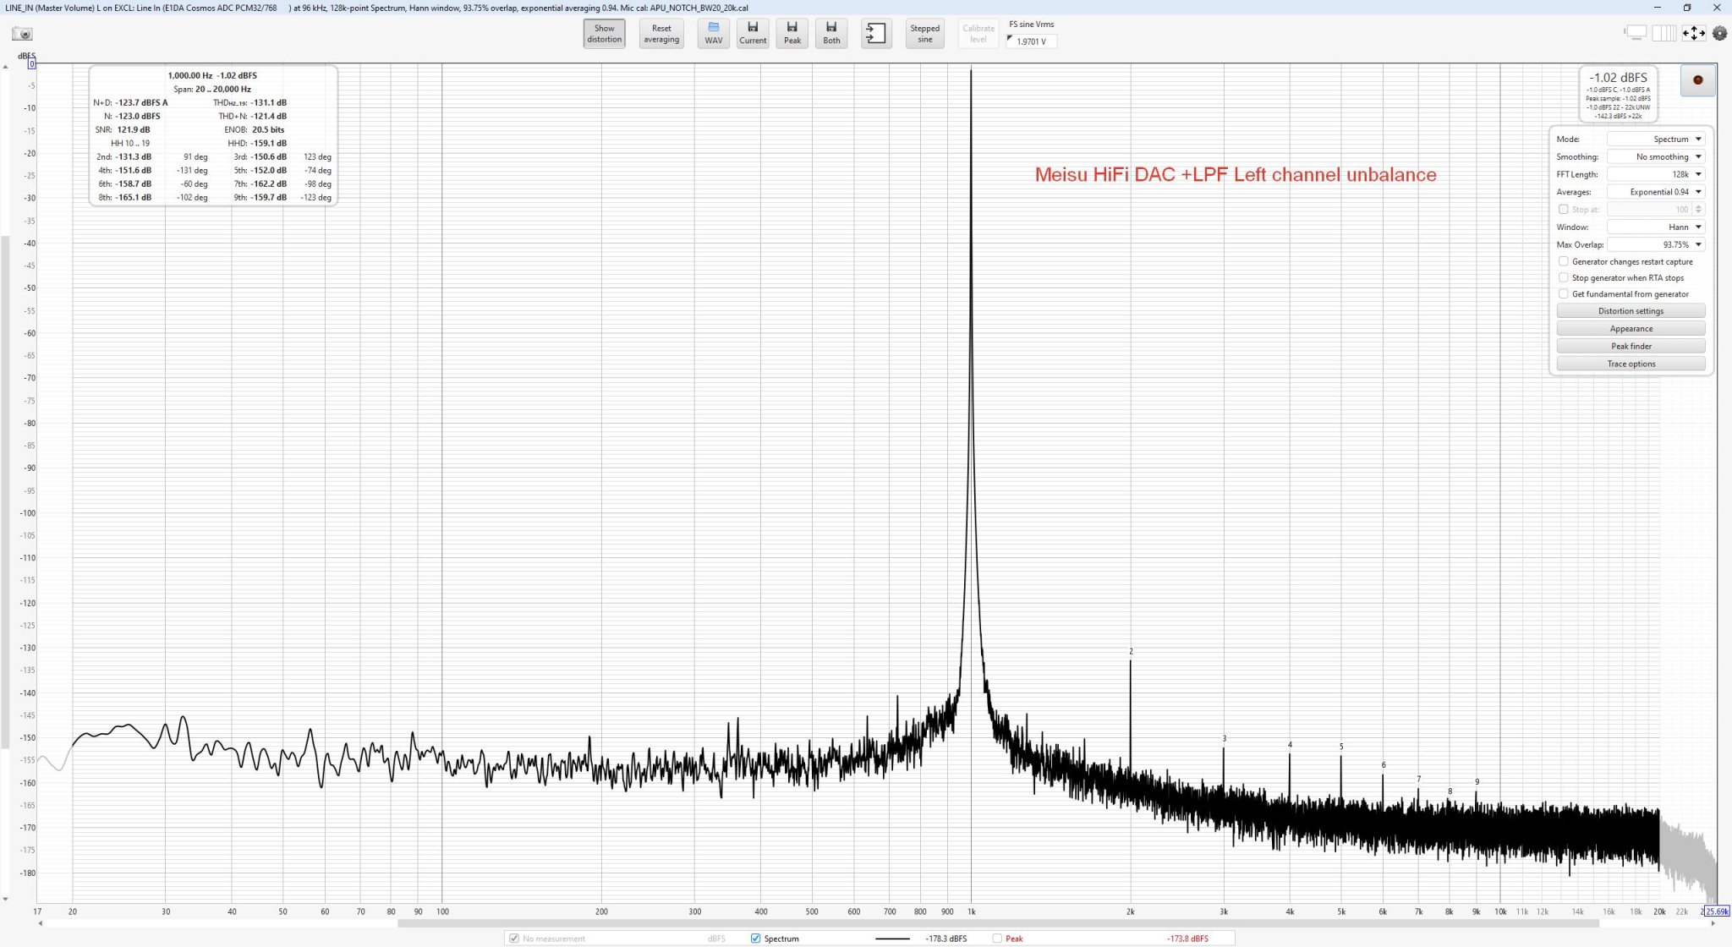
Task: Open the Max Overlap dropdown showing 93.75%
Action: click(x=1656, y=244)
